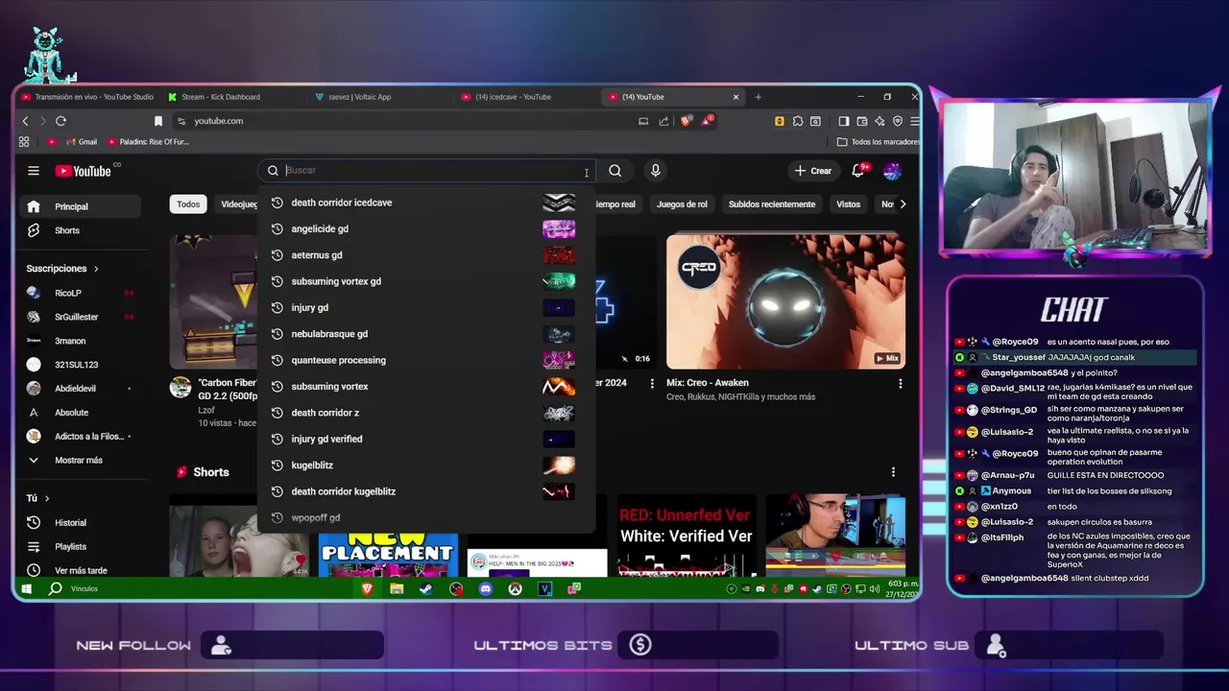Viewport: 1229px width, 691px height.
Task: Switch to Transmisión en vivo - YouTube Studio tab
Action: (86, 97)
